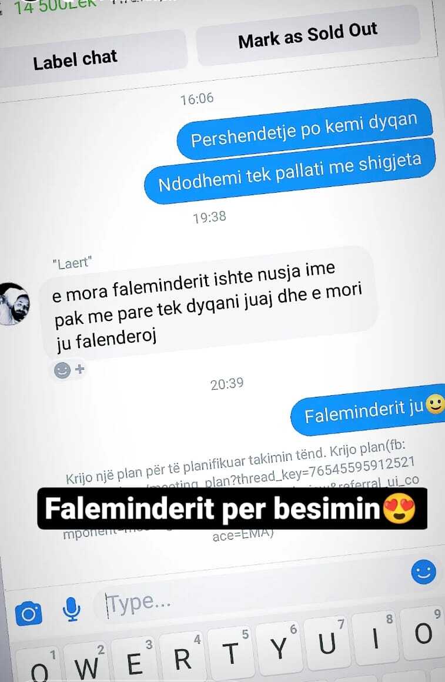Tap the T key on the keyboard
This screenshot has height=682, width=445.
230,652
